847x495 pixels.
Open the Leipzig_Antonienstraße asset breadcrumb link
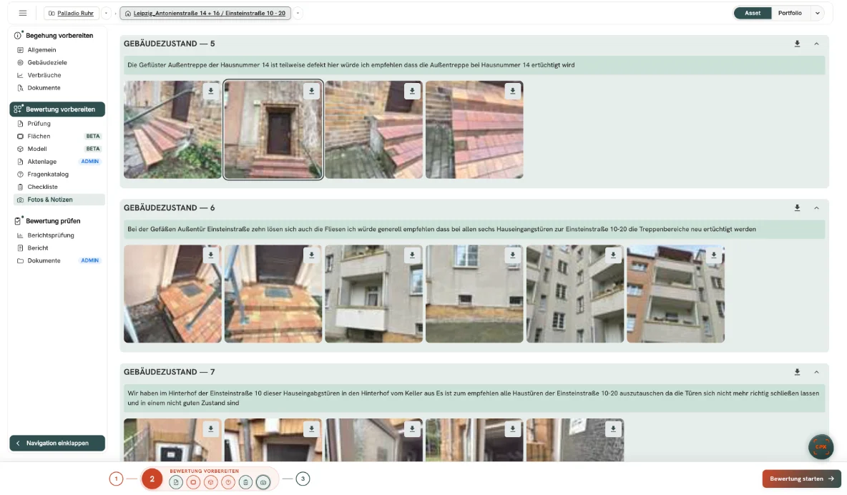click(205, 14)
